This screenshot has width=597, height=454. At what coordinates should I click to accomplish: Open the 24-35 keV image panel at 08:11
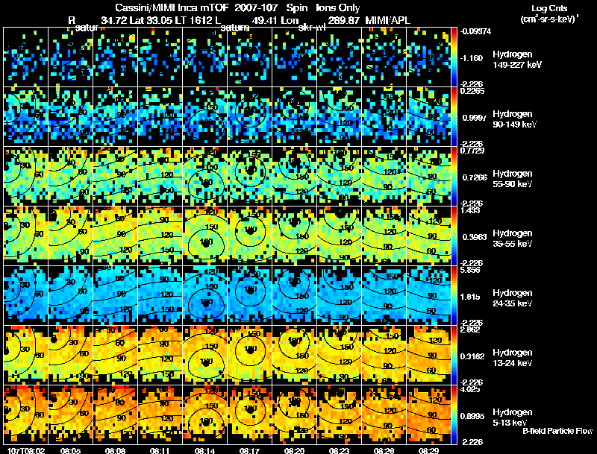tap(160, 295)
